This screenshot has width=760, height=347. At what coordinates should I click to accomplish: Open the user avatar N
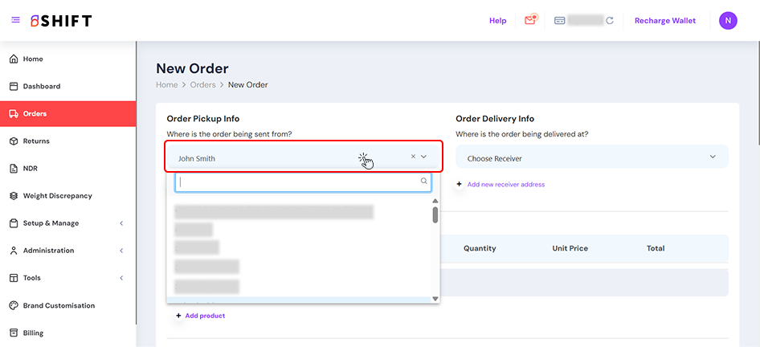coord(728,21)
